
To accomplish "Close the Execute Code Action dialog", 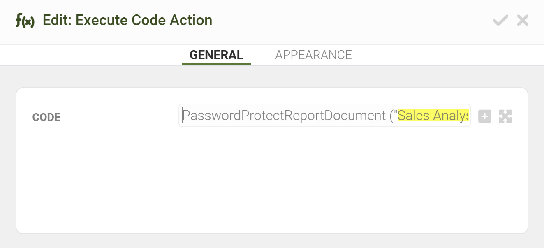I will click(523, 20).
